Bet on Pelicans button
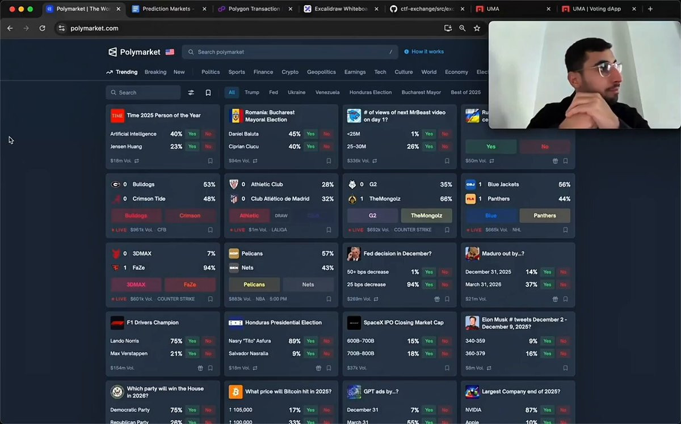This screenshot has width=681, height=424. pyautogui.click(x=254, y=285)
